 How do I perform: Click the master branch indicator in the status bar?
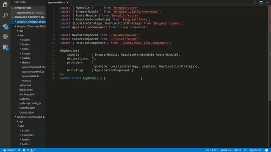(x=9, y=150)
